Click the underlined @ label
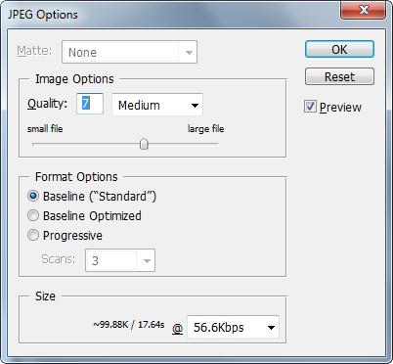Screen dimensions: 393x364 point(177,329)
